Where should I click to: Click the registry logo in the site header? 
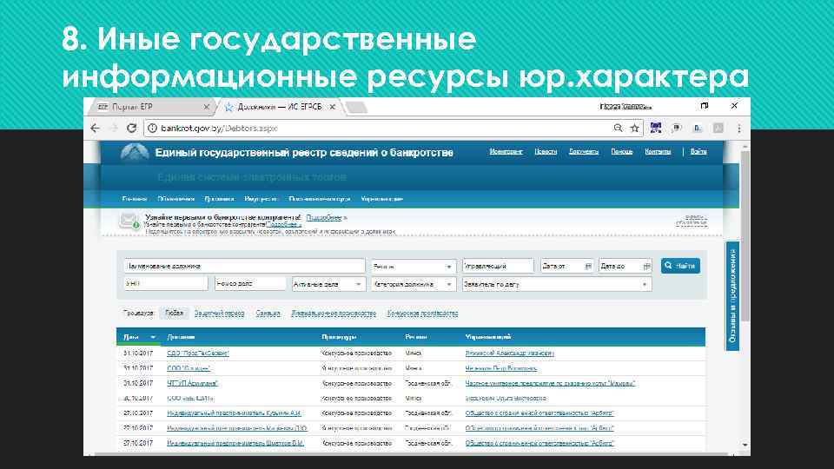(x=135, y=153)
